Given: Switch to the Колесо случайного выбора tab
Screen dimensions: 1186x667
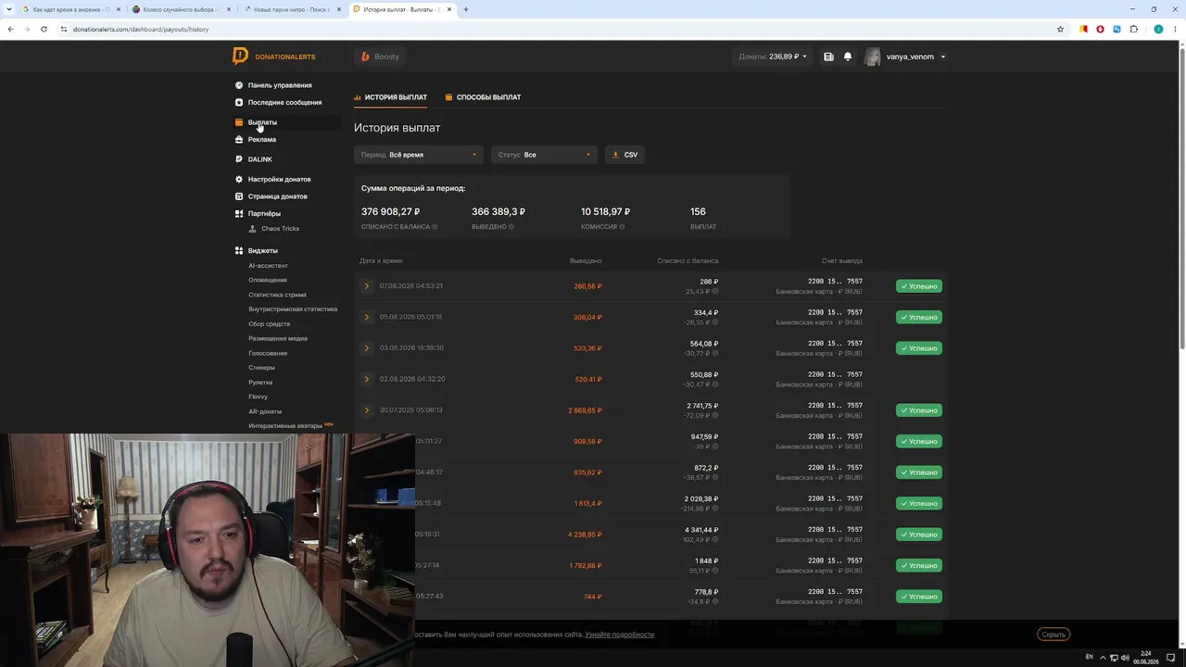Looking at the screenshot, I should [x=180, y=9].
